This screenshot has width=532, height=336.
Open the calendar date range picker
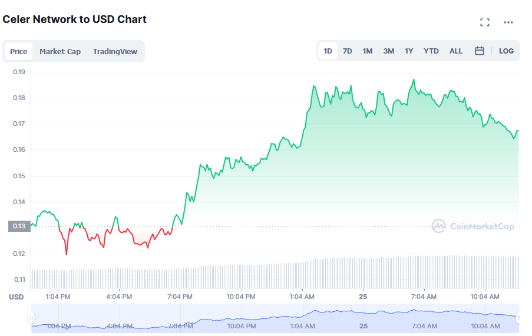coord(479,51)
